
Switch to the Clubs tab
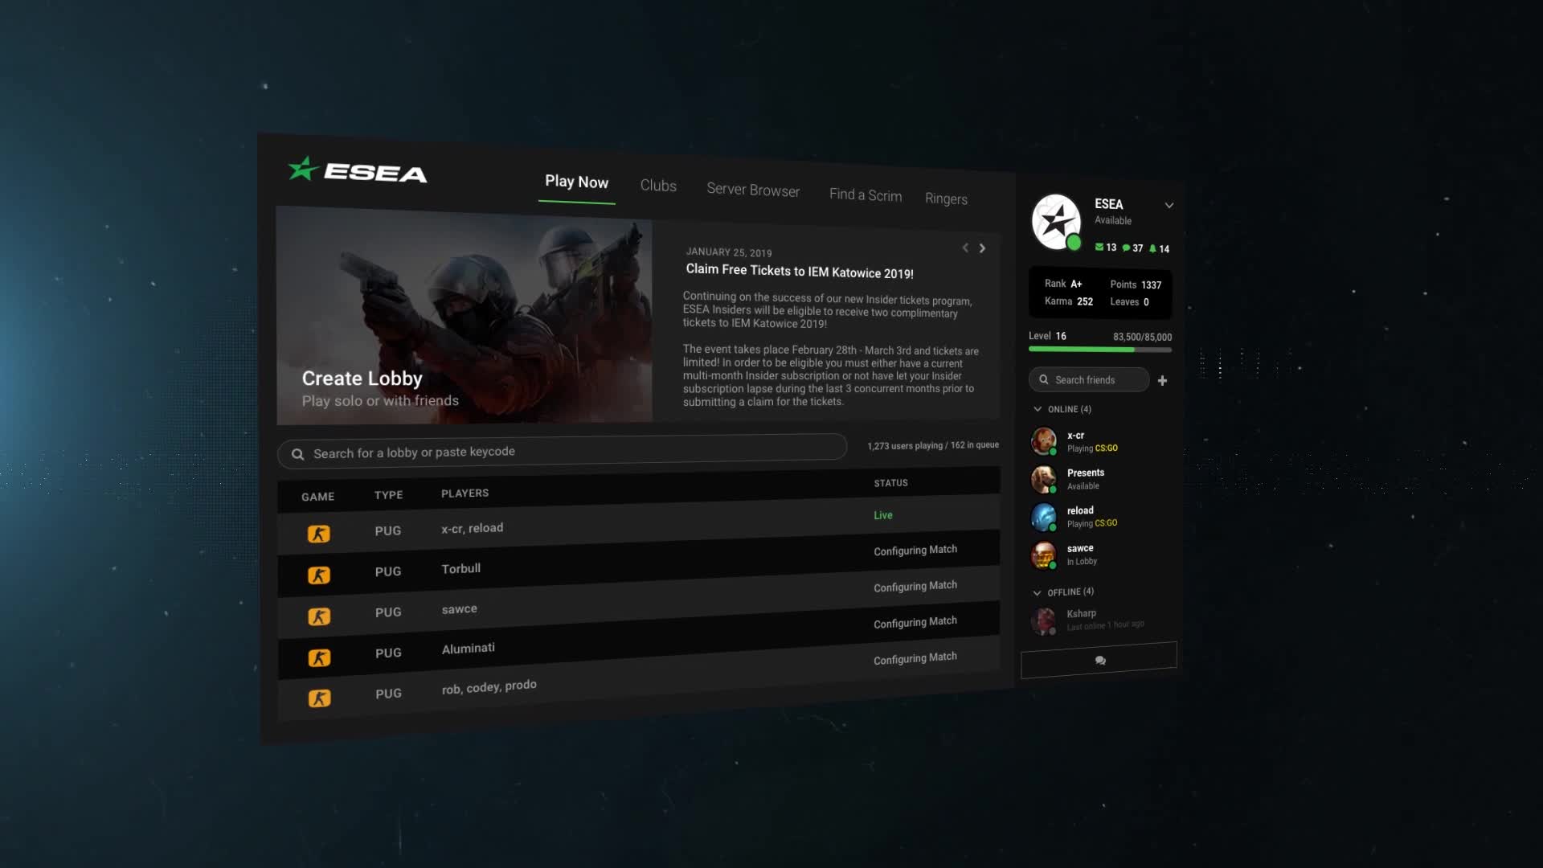click(658, 186)
